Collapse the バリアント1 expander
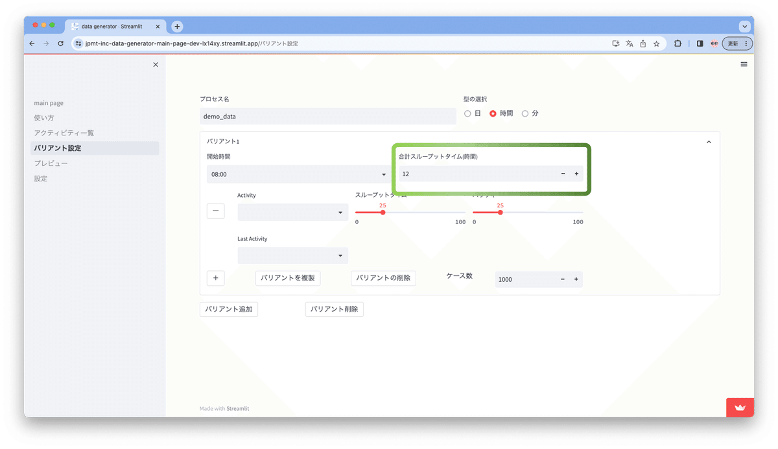This screenshot has width=778, height=449. point(709,141)
